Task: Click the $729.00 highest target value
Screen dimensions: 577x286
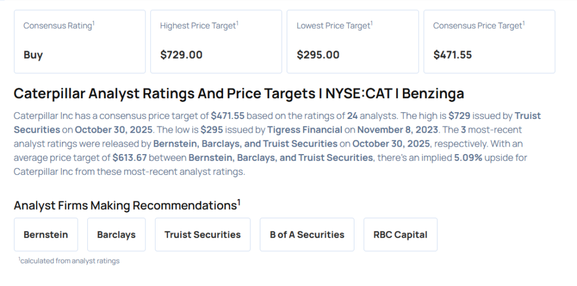Action: click(181, 55)
